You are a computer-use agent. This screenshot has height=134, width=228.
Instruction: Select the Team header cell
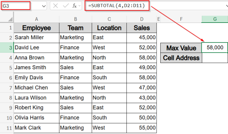pos(75,28)
